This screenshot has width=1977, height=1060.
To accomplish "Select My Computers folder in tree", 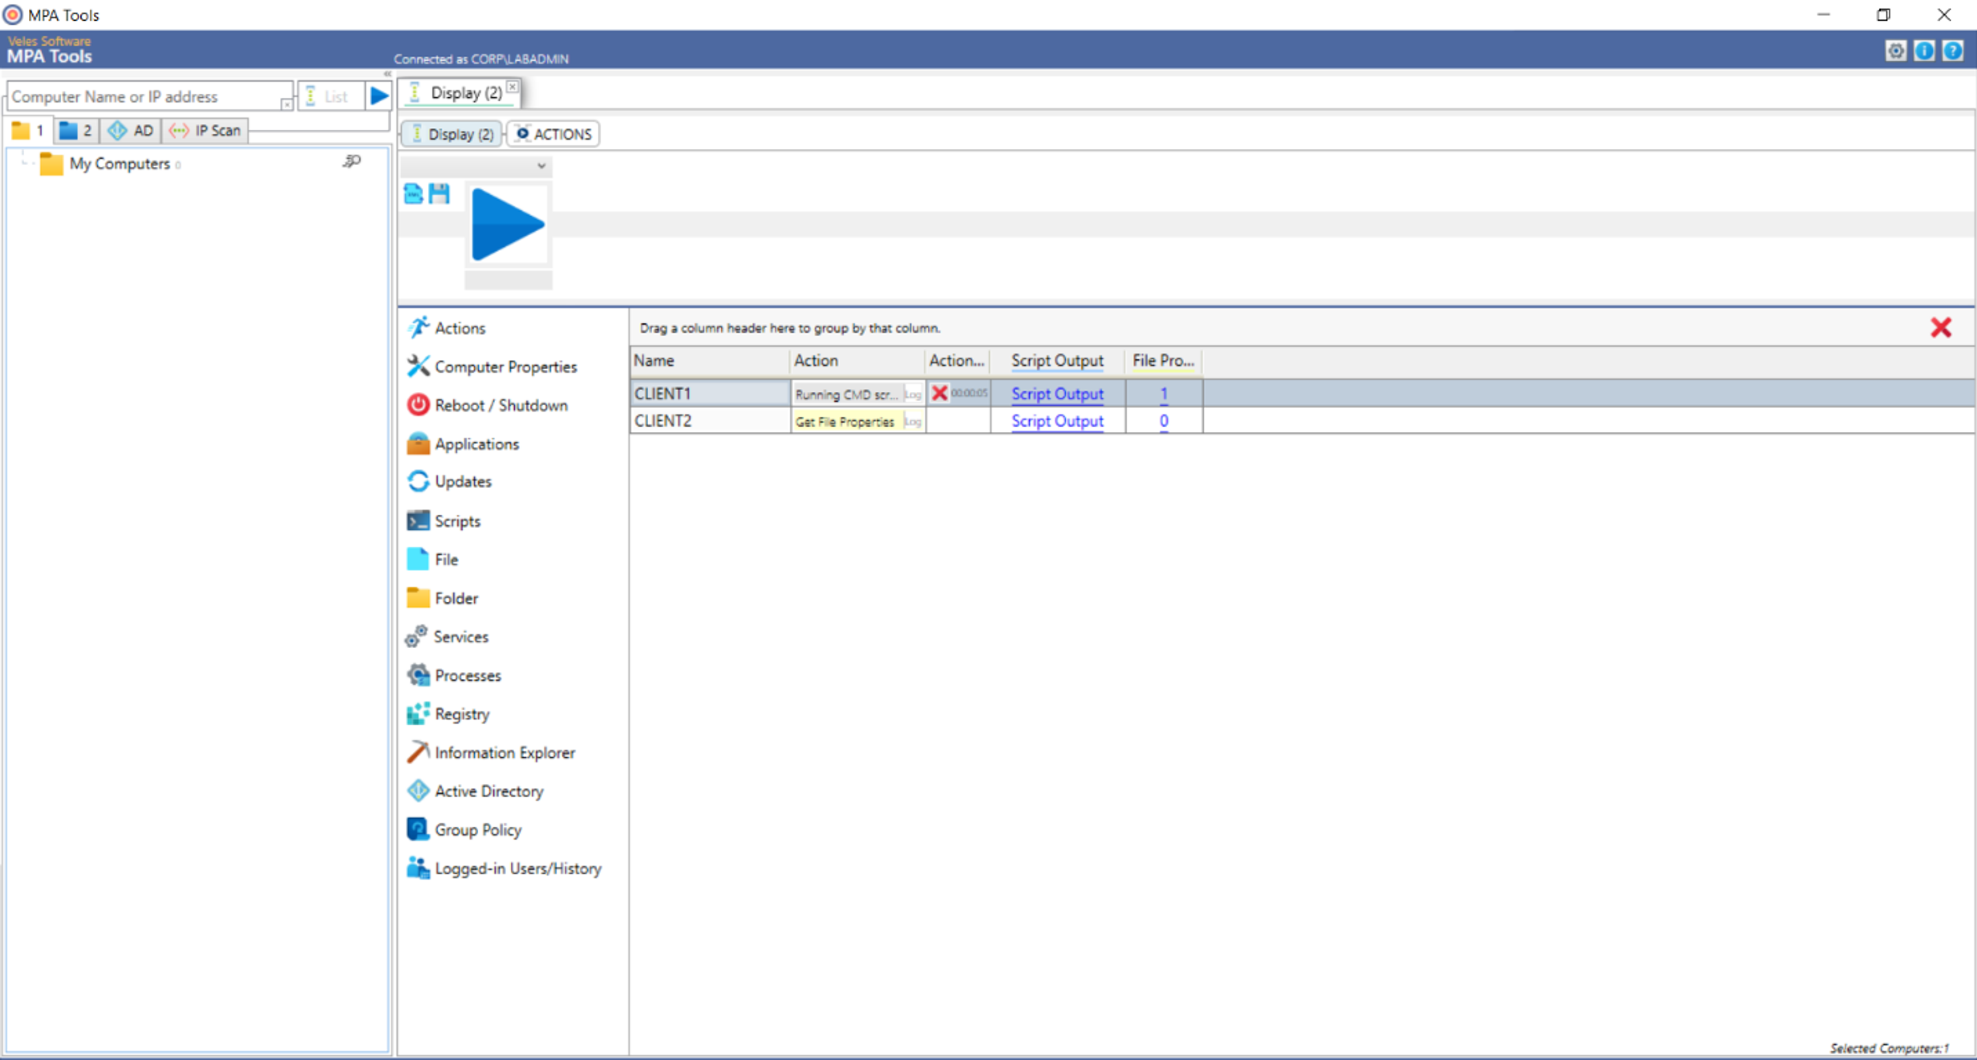I will (x=120, y=164).
